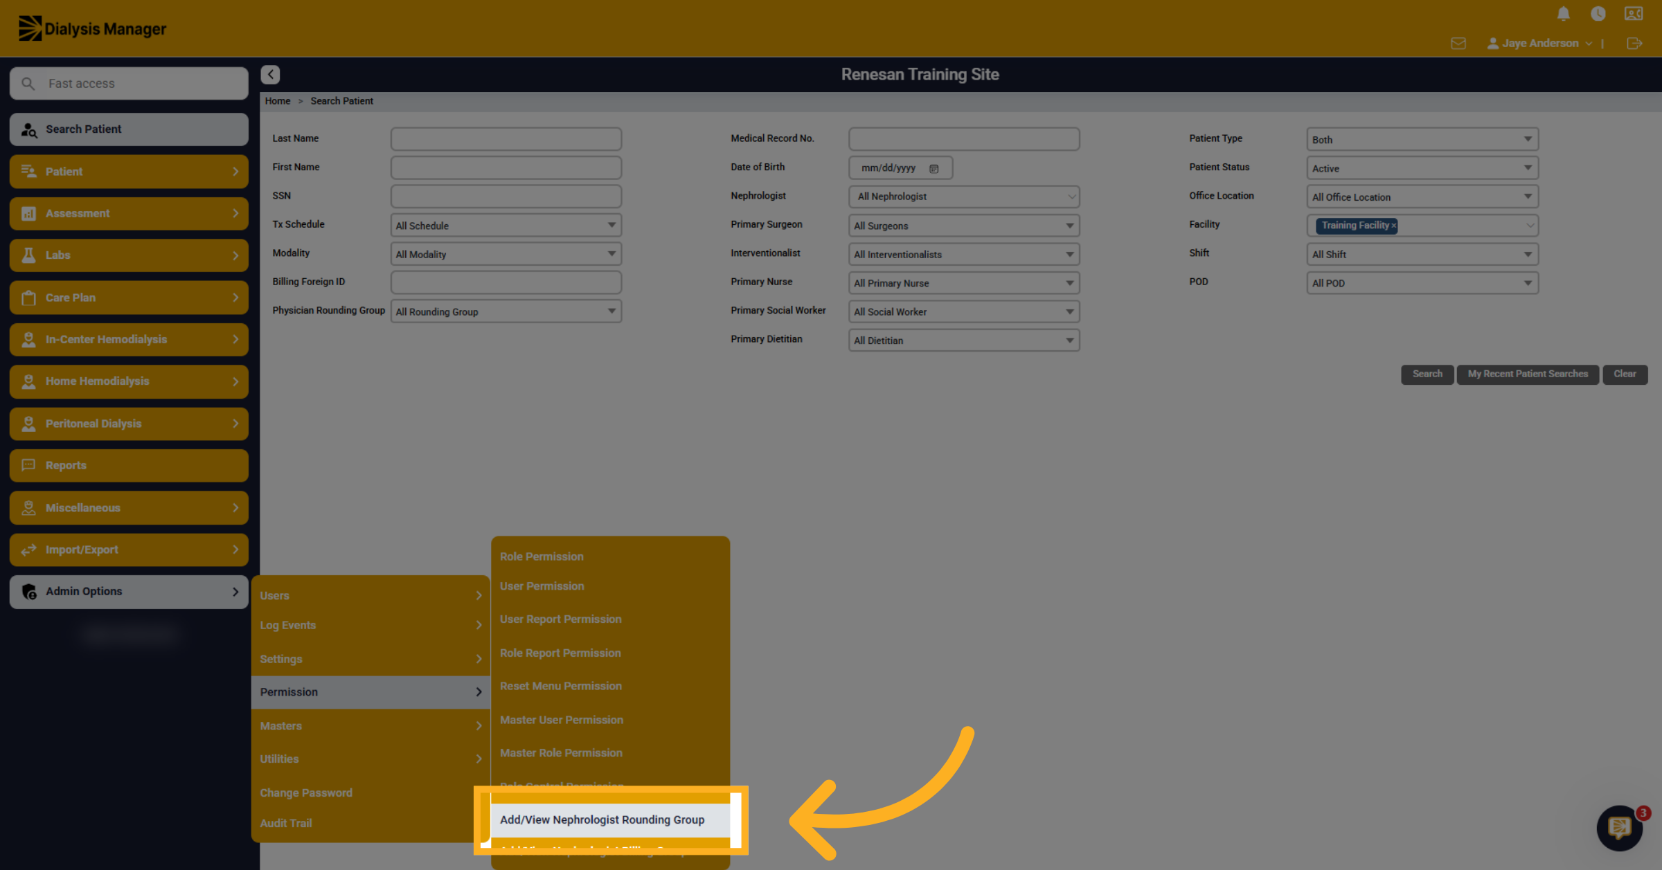This screenshot has width=1662, height=870.
Task: Open the notifications bell icon
Action: coord(1563,14)
